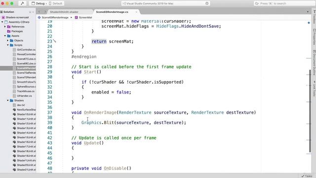Focus the search box in top-right corner
This screenshot has width=316, height=178.
pyautogui.click(x=284, y=3)
